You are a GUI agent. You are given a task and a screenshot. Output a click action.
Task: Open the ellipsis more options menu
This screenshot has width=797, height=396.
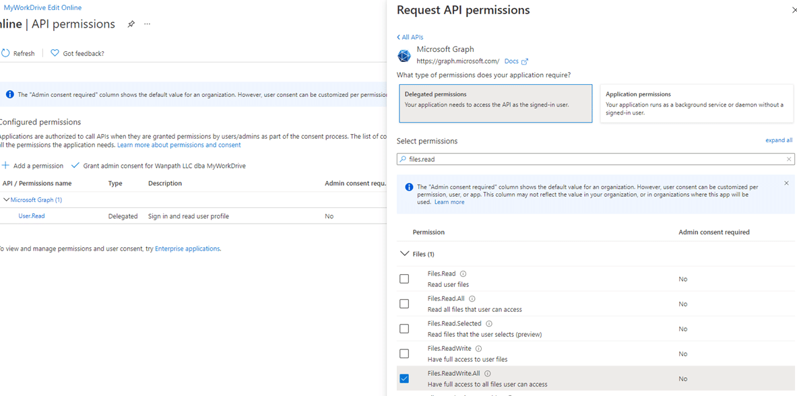coord(147,24)
